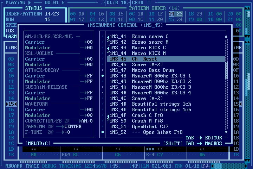The image size is (253, 169).
Task: Select iNS_49 MsnareM 800hz E3/C3 2
Action: (166, 82)
